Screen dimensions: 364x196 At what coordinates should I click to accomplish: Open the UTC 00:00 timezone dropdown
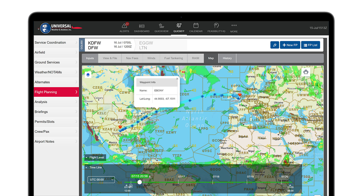click(101, 180)
